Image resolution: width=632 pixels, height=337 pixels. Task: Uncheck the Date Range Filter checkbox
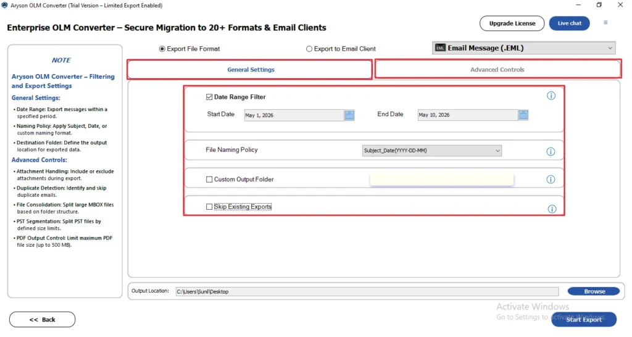click(x=209, y=97)
